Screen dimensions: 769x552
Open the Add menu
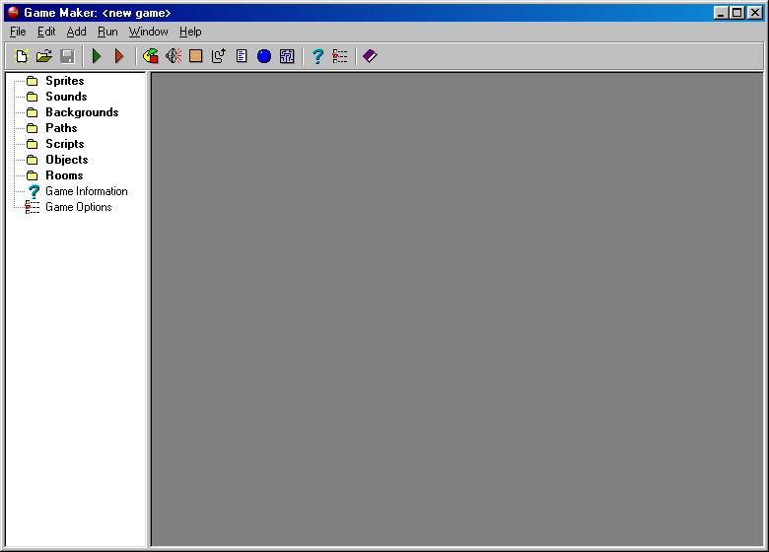point(76,32)
